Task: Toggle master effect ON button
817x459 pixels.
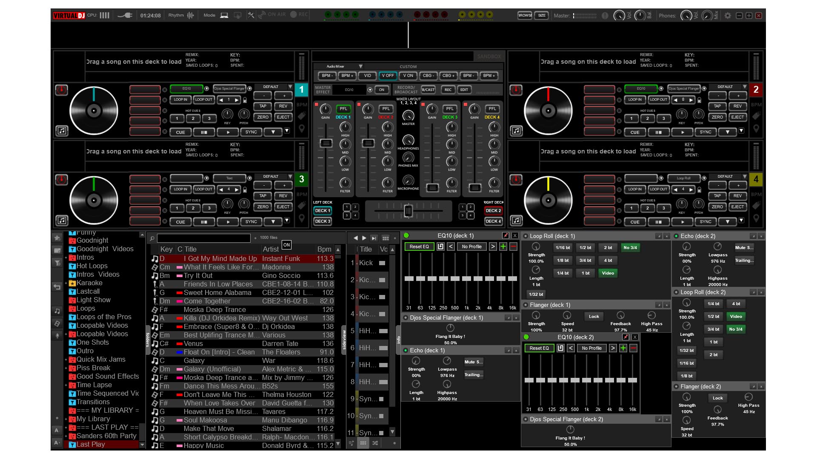Action: coord(382,90)
